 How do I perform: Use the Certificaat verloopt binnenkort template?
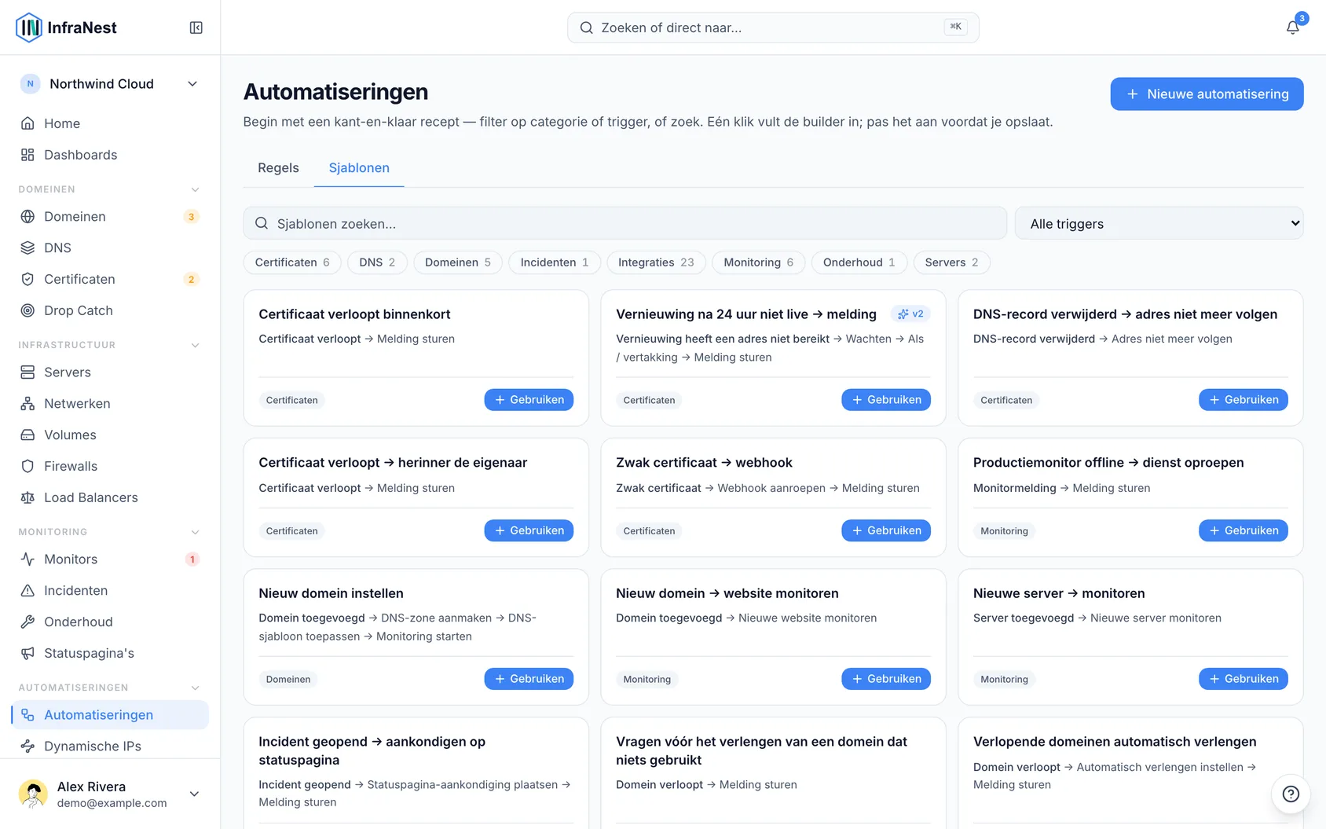point(529,399)
